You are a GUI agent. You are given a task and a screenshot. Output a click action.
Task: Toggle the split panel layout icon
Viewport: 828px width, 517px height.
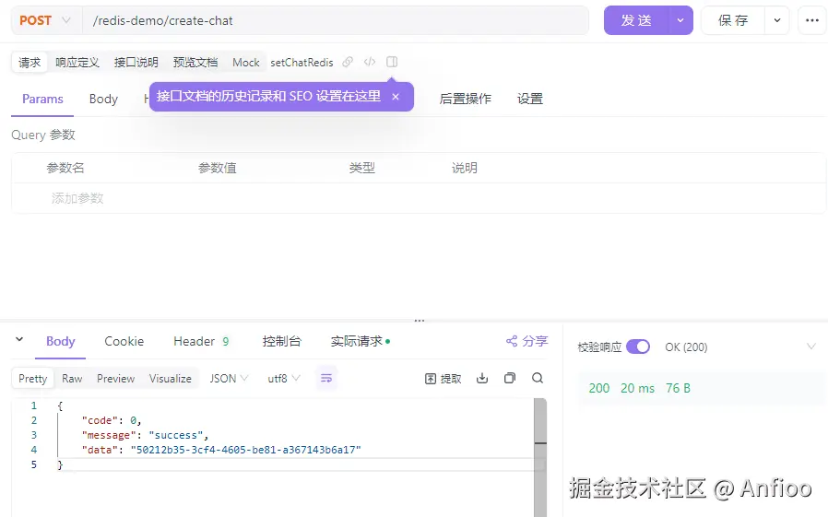click(392, 63)
